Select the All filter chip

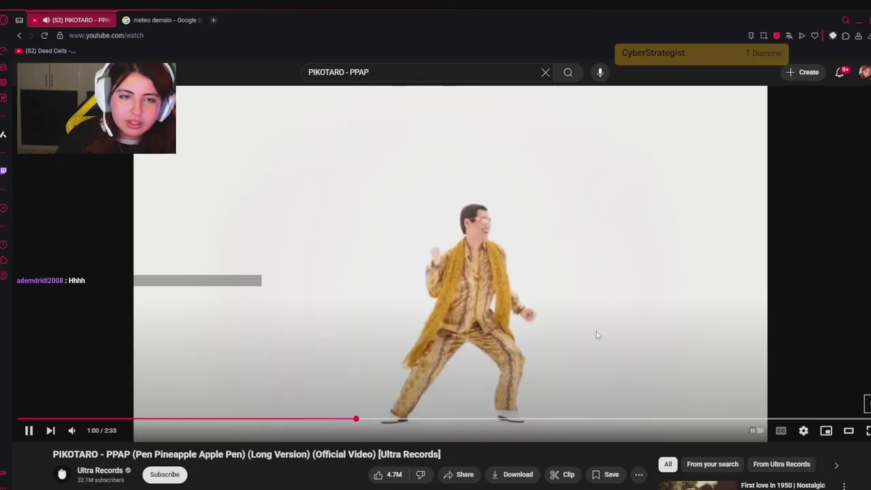(668, 464)
